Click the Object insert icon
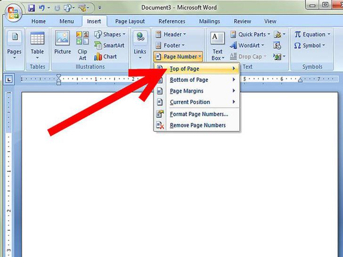 pyautogui.click(x=278, y=56)
